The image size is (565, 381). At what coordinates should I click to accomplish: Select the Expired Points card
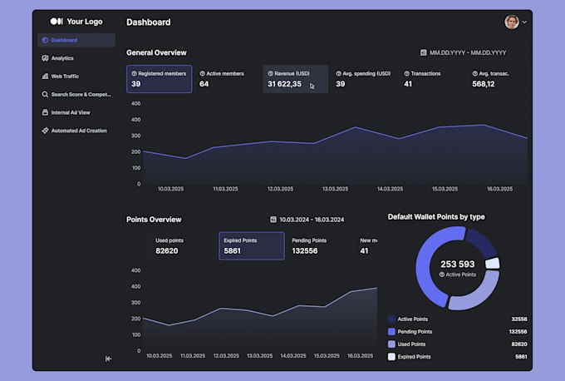[252, 246]
